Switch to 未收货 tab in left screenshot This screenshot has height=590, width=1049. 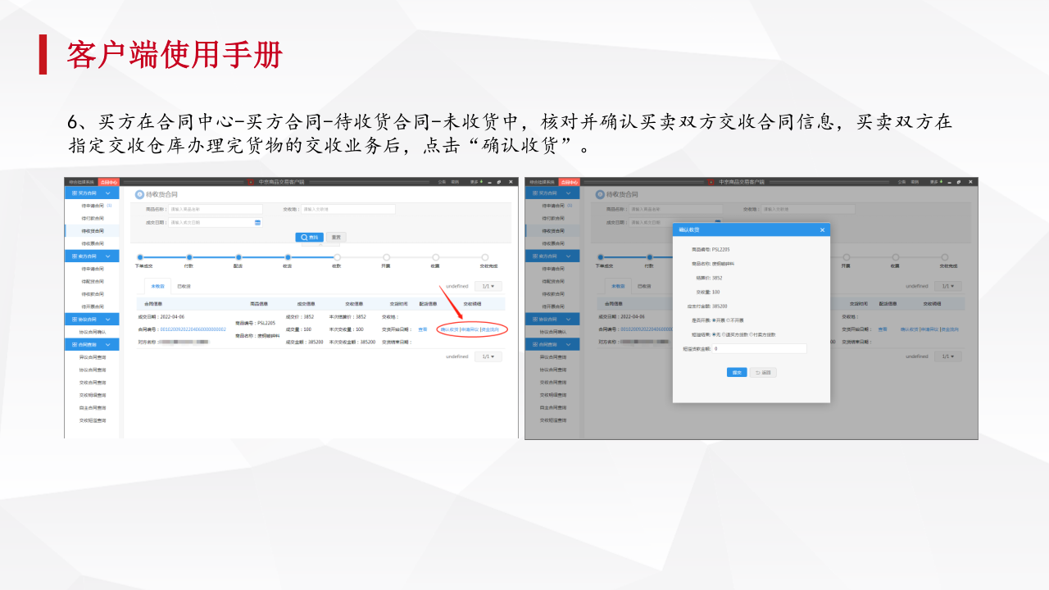pyautogui.click(x=157, y=287)
